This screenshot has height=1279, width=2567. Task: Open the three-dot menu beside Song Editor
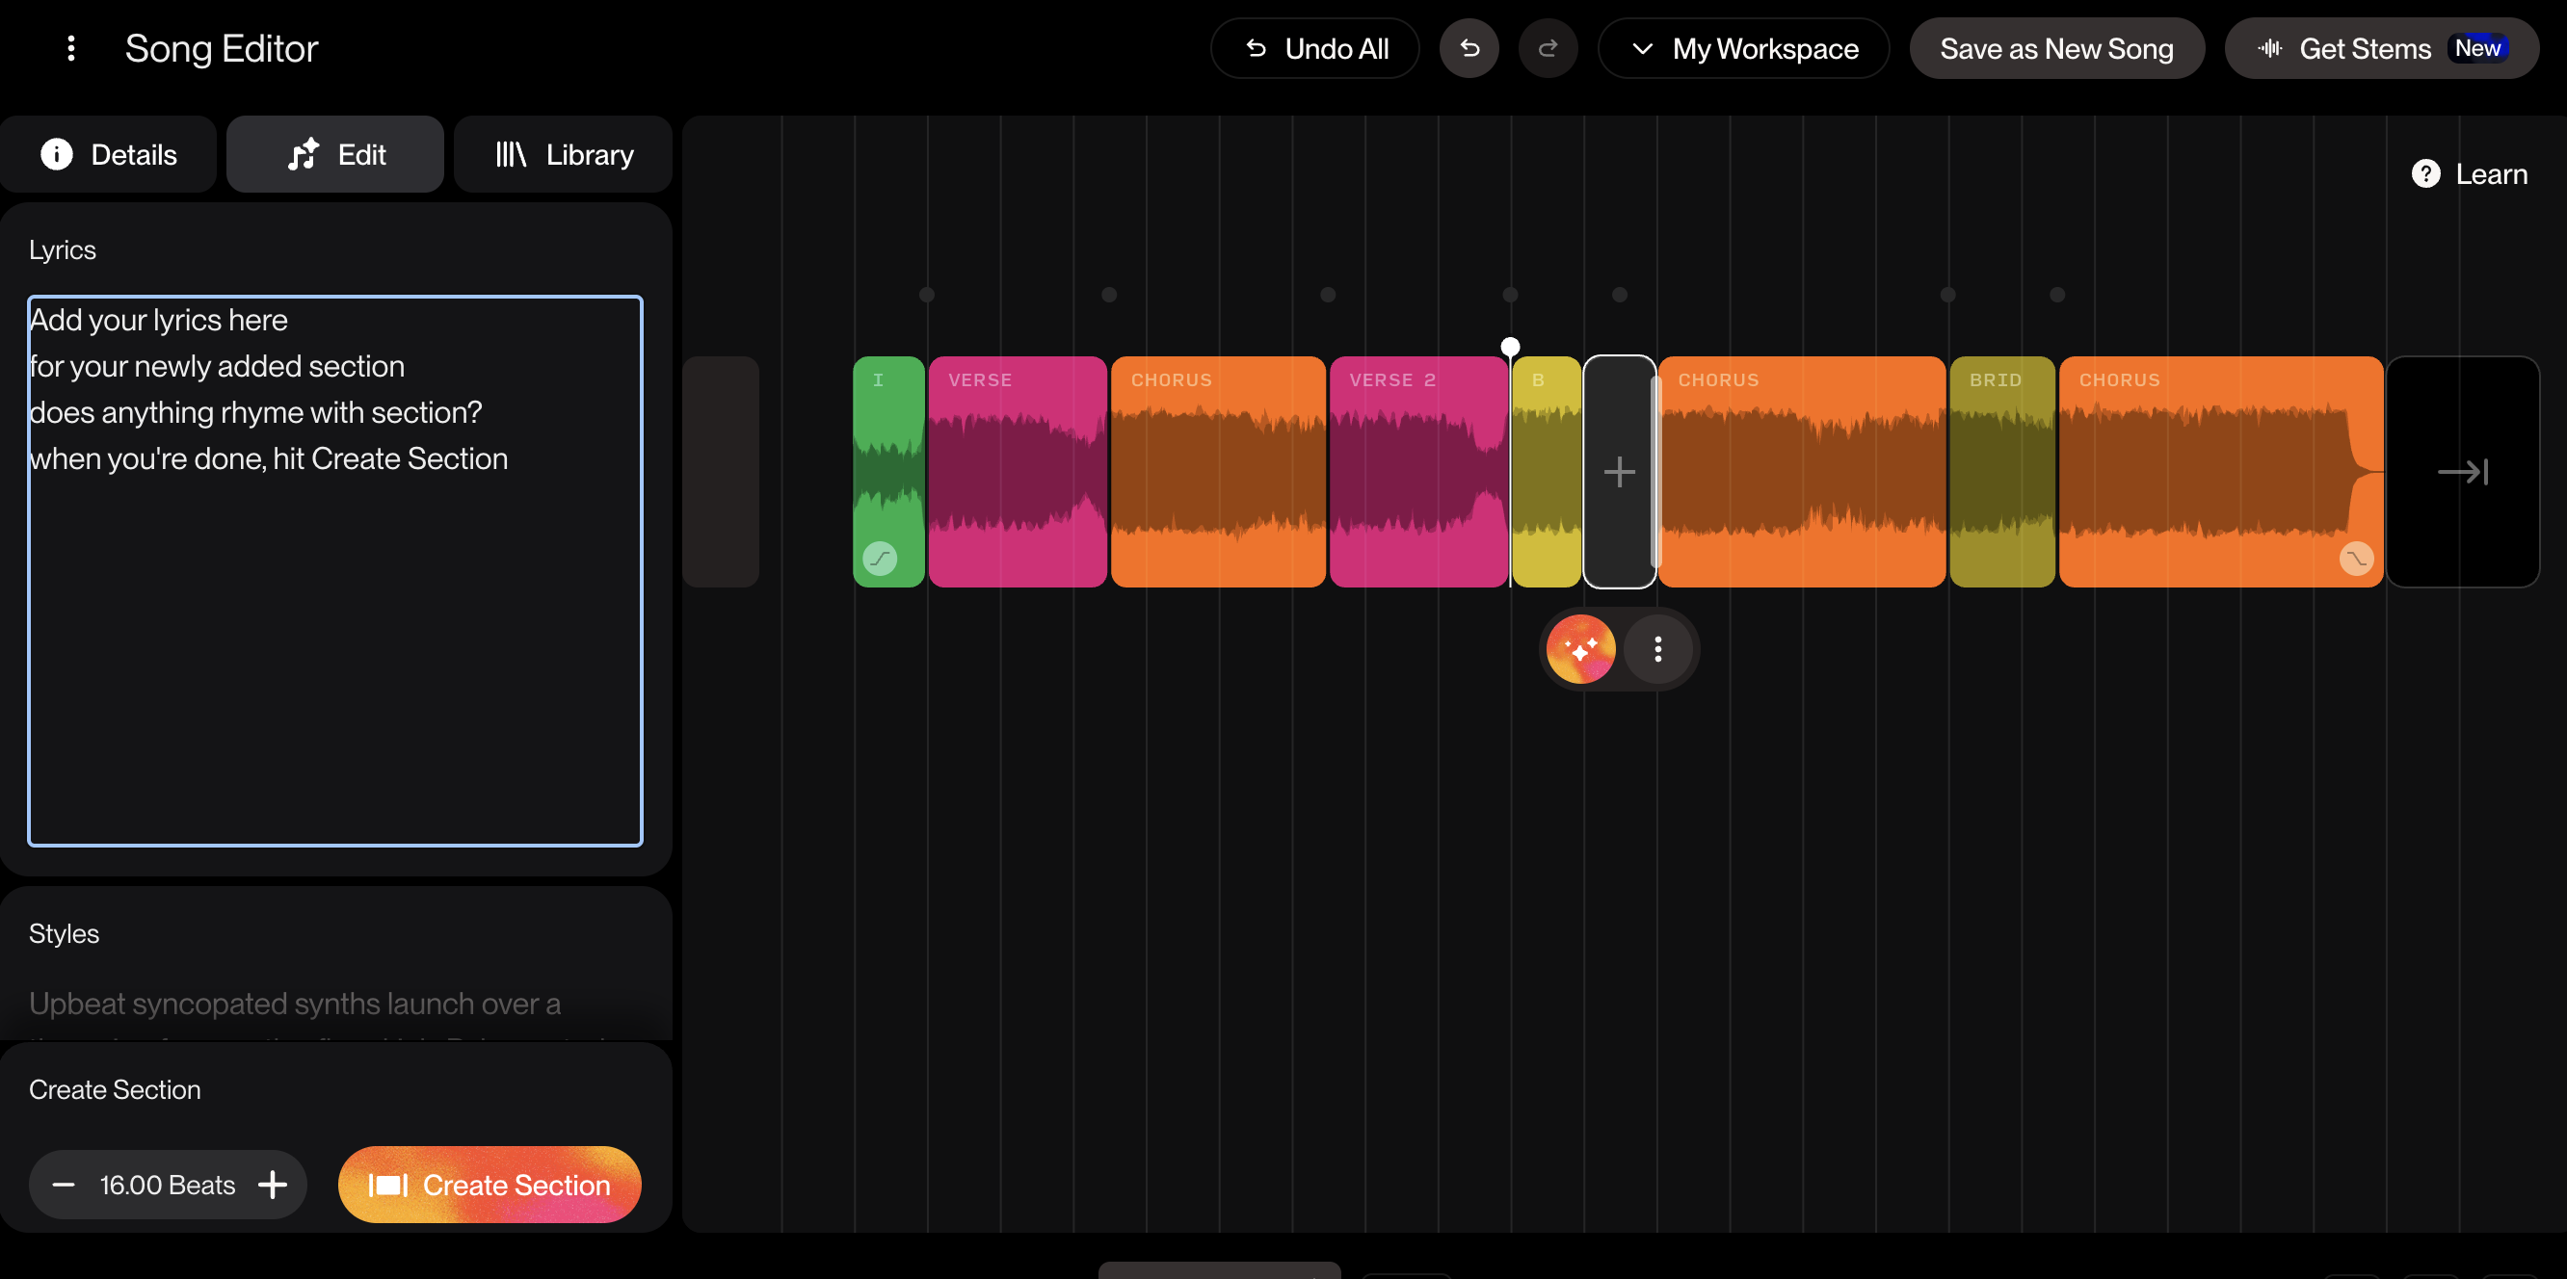70,48
